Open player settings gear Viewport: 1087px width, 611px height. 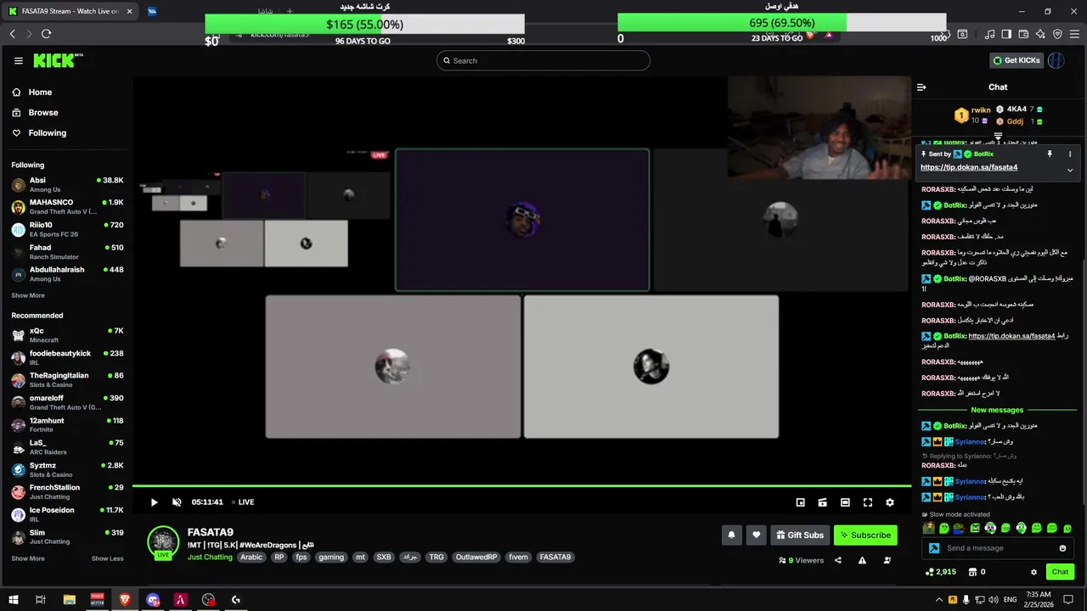coord(890,502)
